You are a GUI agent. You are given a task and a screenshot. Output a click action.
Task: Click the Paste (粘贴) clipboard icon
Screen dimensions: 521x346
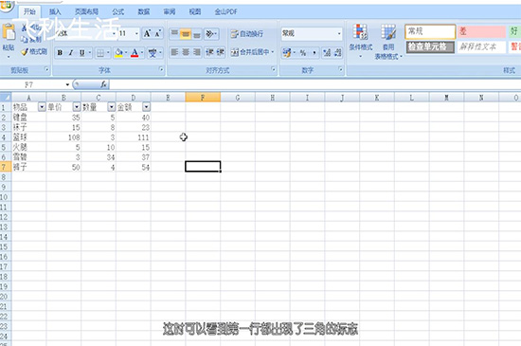(x=9, y=33)
